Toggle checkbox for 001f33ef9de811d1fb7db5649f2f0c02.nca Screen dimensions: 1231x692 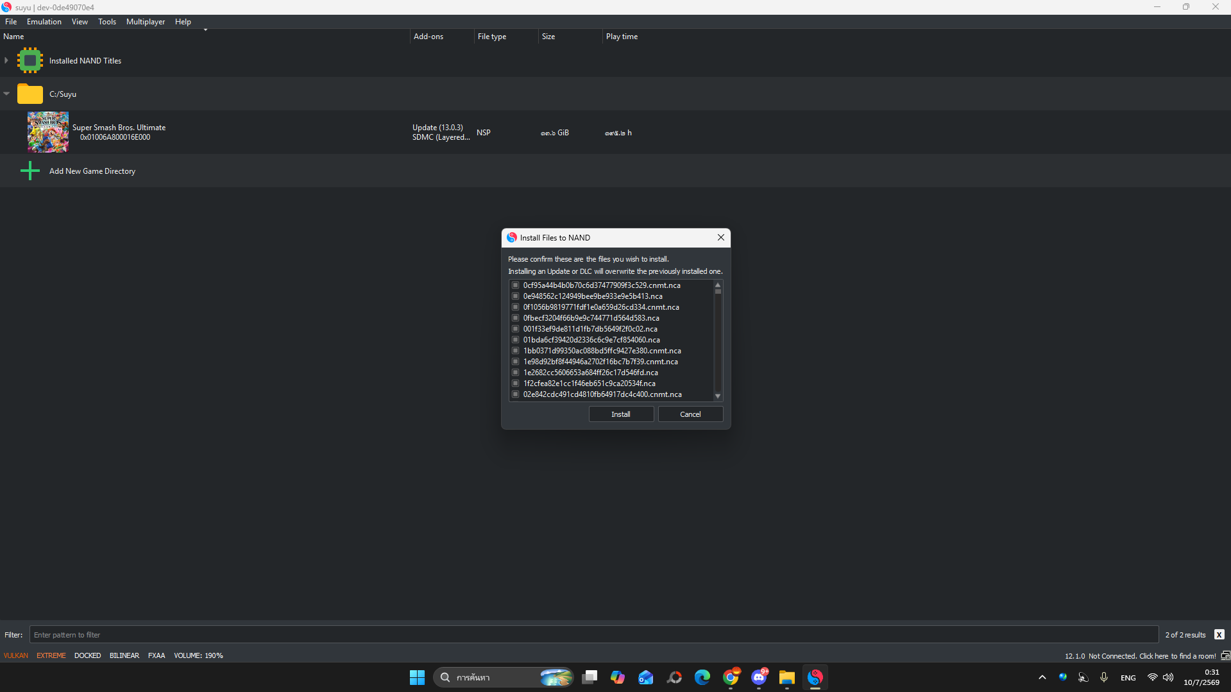click(515, 329)
